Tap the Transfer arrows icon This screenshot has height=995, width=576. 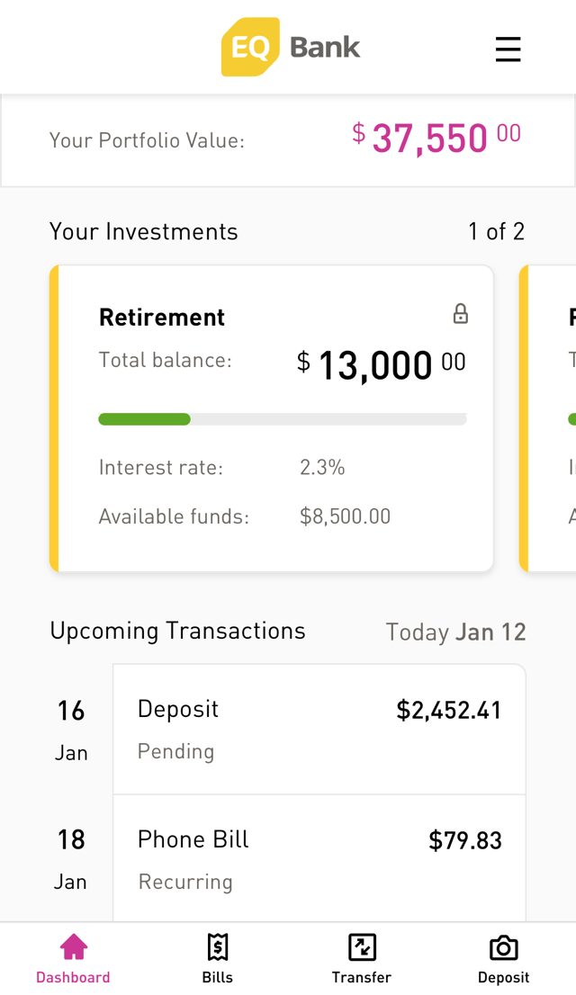[x=361, y=946]
